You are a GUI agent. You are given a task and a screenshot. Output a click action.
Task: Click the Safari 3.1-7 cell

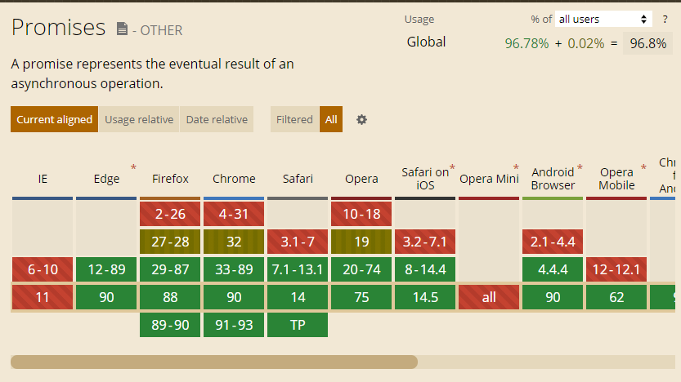(298, 242)
